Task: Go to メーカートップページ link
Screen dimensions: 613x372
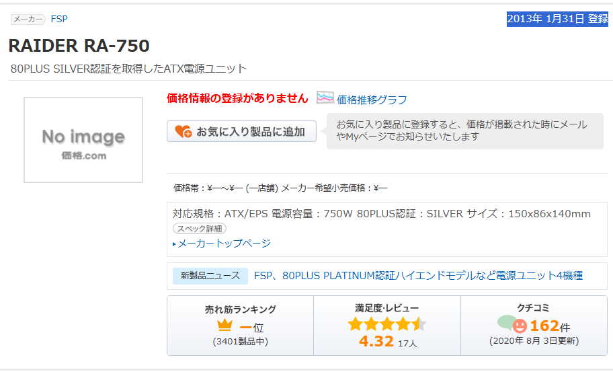Action: [224, 243]
